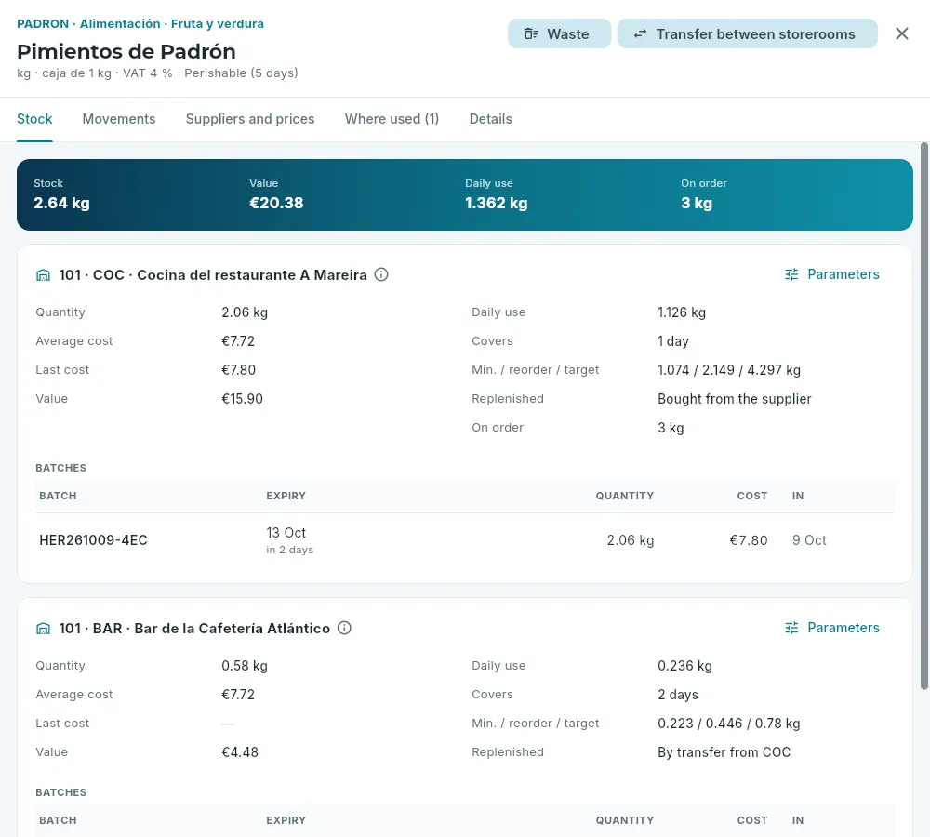The image size is (930, 837).
Task: Click the Waste bin icon
Action: [x=531, y=33]
